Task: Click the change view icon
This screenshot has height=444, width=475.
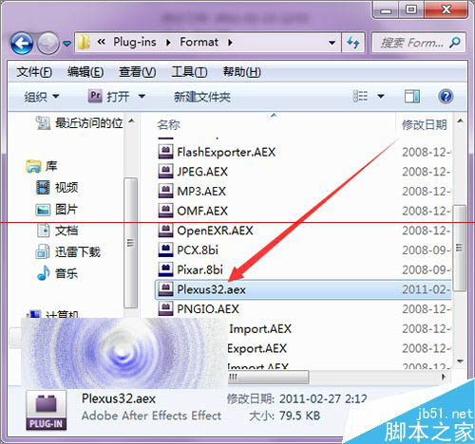Action: click(x=360, y=96)
